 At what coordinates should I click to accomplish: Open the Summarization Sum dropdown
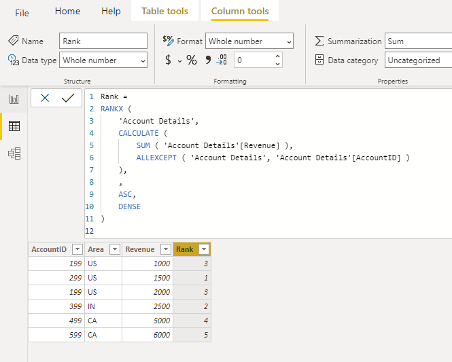coord(418,41)
